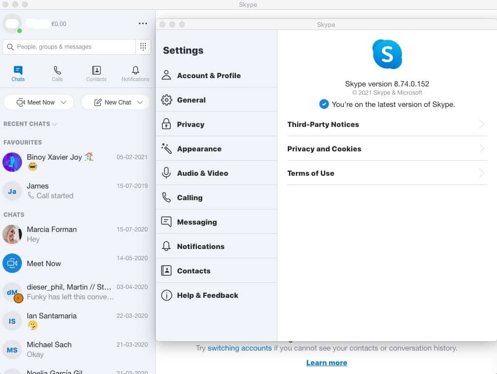The height and width of the screenshot is (374, 497).
Task: Open the three-dot more options menu
Action: pyautogui.click(x=142, y=23)
